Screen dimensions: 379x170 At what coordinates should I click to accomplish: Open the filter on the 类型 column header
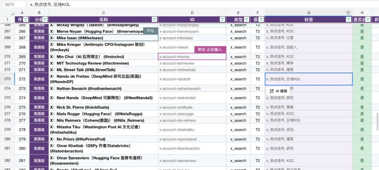[247, 20]
